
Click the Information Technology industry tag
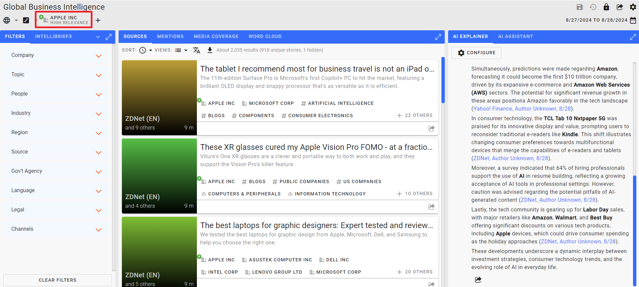(x=327, y=194)
